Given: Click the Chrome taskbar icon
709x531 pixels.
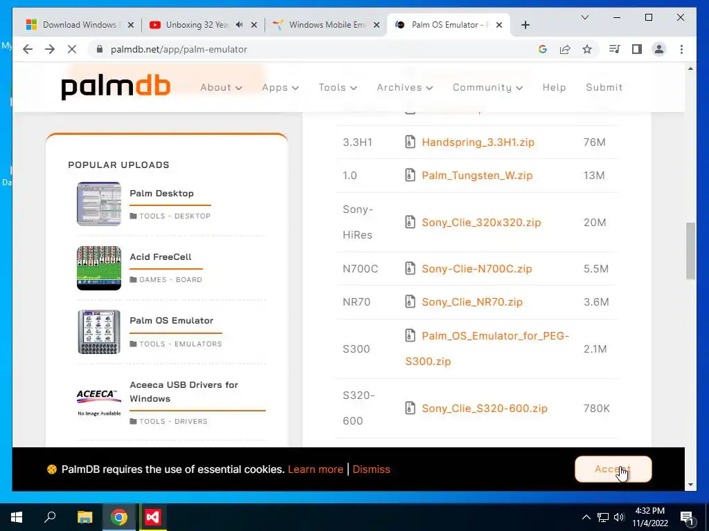Looking at the screenshot, I should coord(118,517).
